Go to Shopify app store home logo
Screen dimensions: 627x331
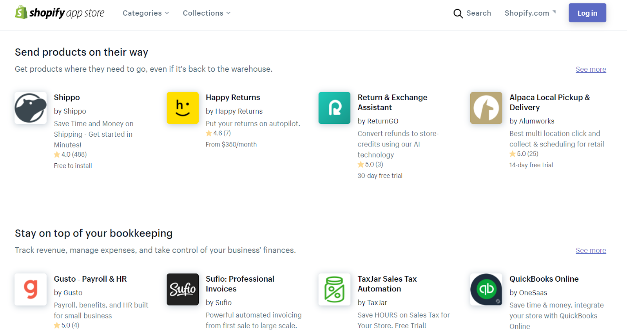[x=60, y=13]
